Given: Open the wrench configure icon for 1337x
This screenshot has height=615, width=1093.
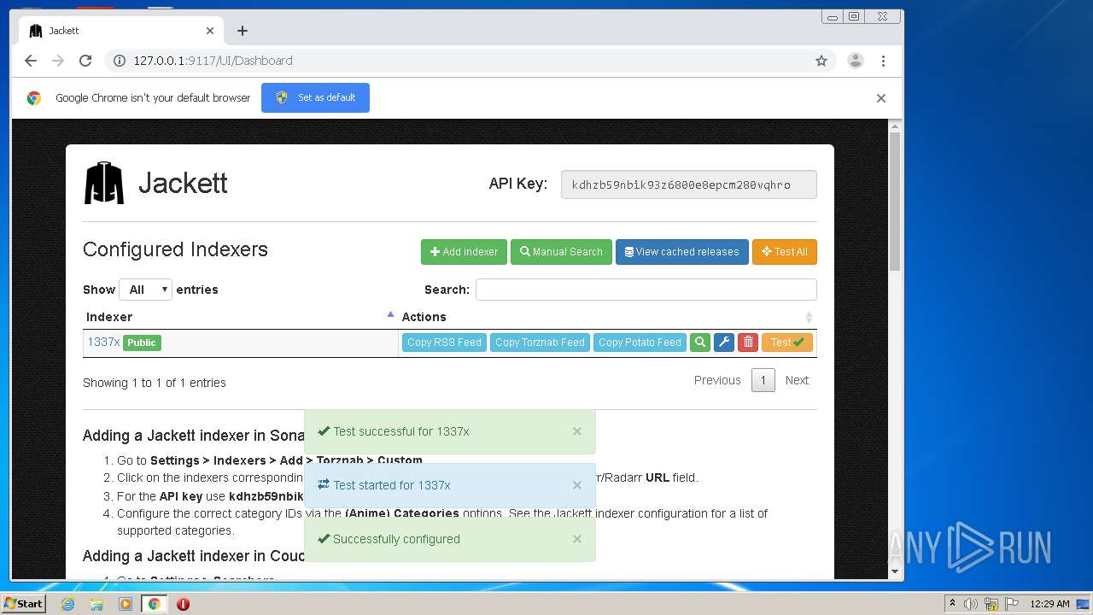Looking at the screenshot, I should (x=724, y=343).
